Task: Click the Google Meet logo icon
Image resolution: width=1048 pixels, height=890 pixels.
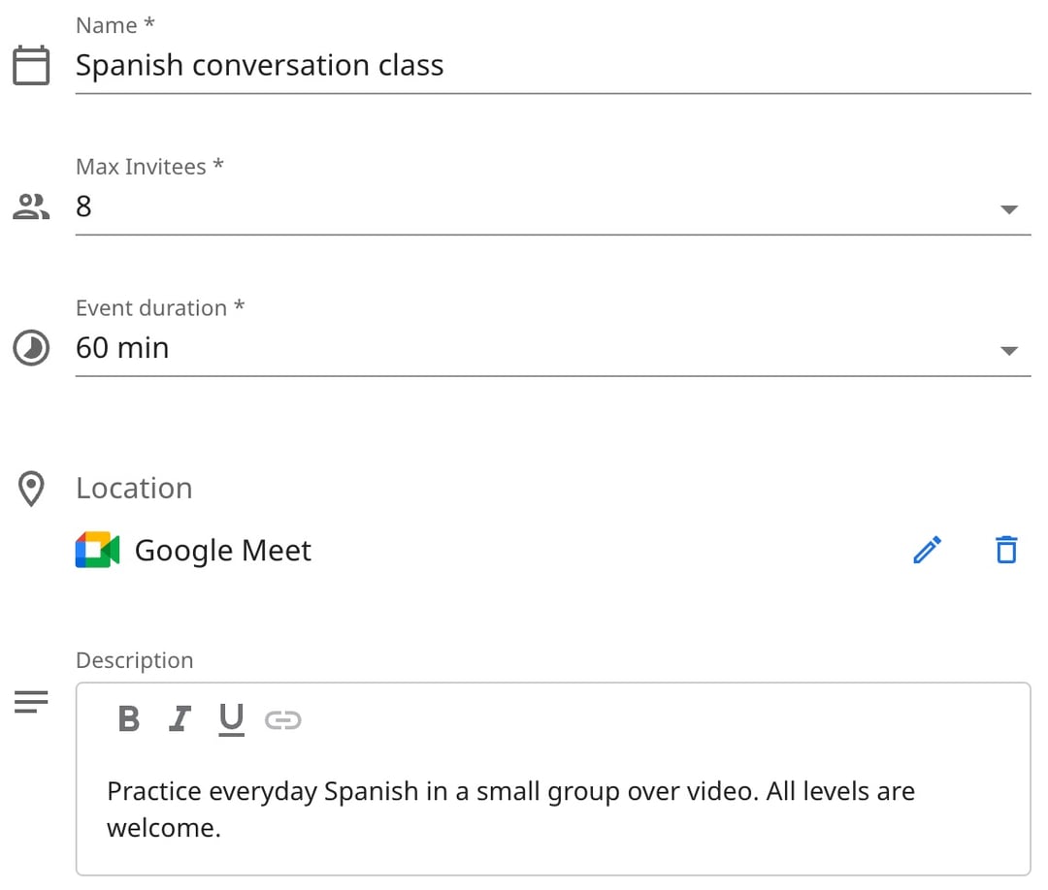Action: coord(98,550)
